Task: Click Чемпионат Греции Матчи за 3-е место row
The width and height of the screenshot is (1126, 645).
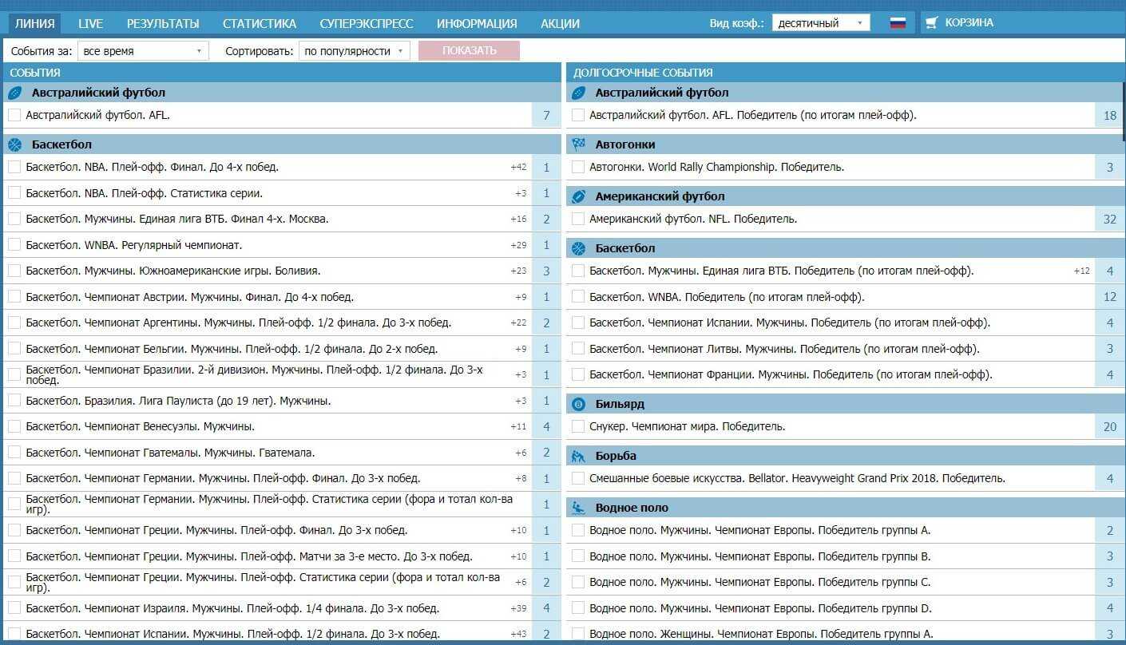Action: [283, 556]
